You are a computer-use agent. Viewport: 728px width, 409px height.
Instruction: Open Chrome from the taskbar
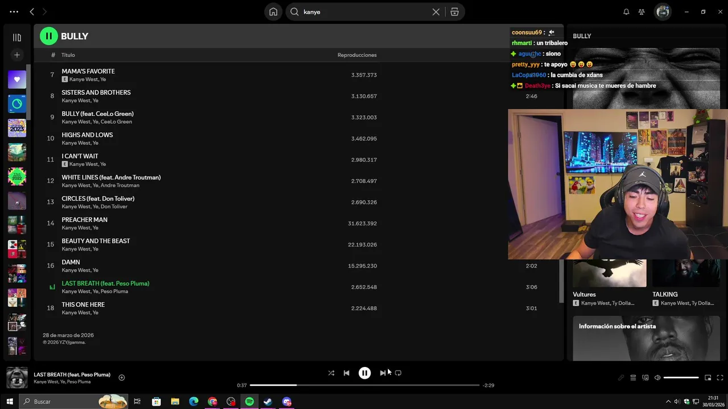point(212,402)
